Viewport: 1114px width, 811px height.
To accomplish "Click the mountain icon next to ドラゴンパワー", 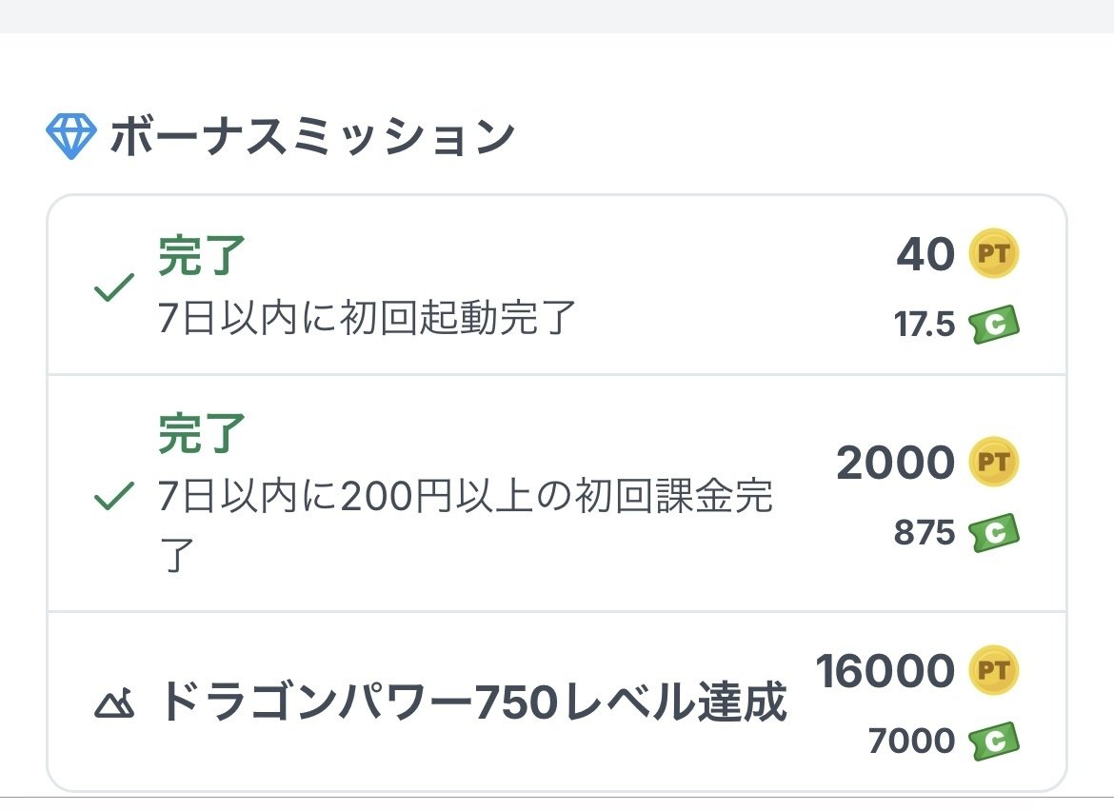I will (116, 705).
